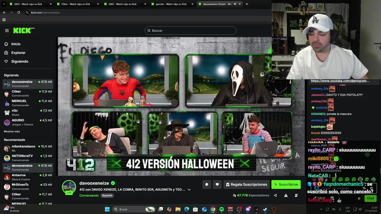Image resolution: width=381 pixels, height=214 pixels.
Task: Go back in browser history
Action: coord(4,12)
